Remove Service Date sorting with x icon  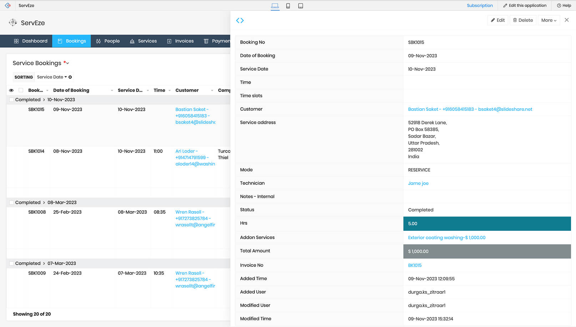pos(70,77)
